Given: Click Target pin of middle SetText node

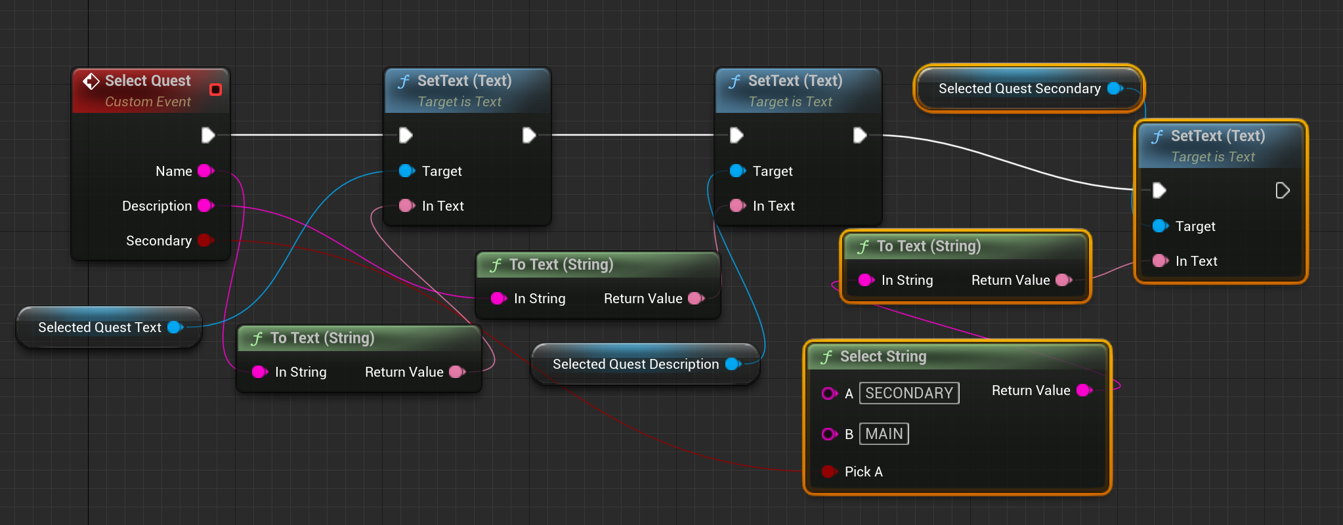Looking at the screenshot, I should pyautogui.click(x=738, y=171).
